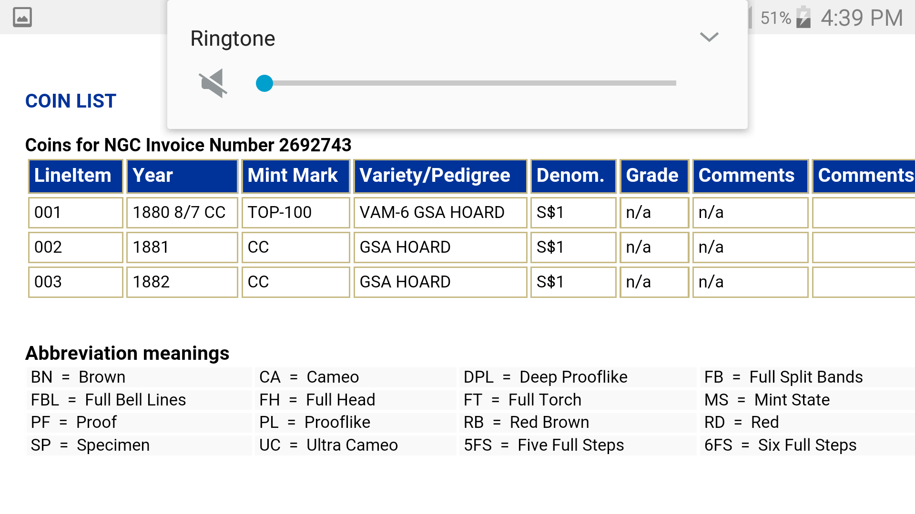Viewport: 915px width, 514px height.
Task: Open the image notification icon
Action: [x=22, y=17]
